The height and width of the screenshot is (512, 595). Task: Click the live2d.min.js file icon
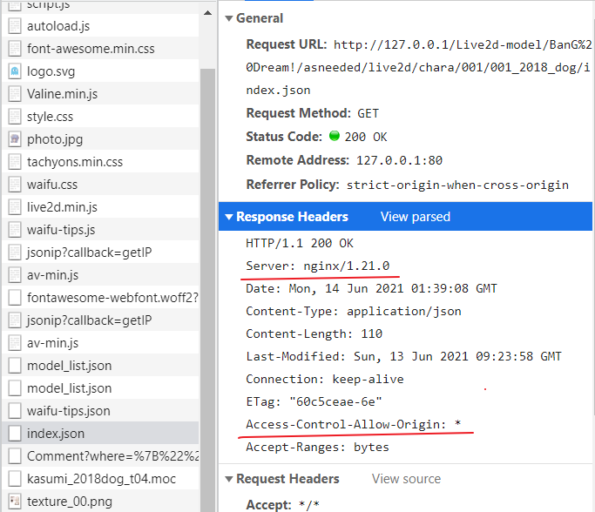click(15, 207)
